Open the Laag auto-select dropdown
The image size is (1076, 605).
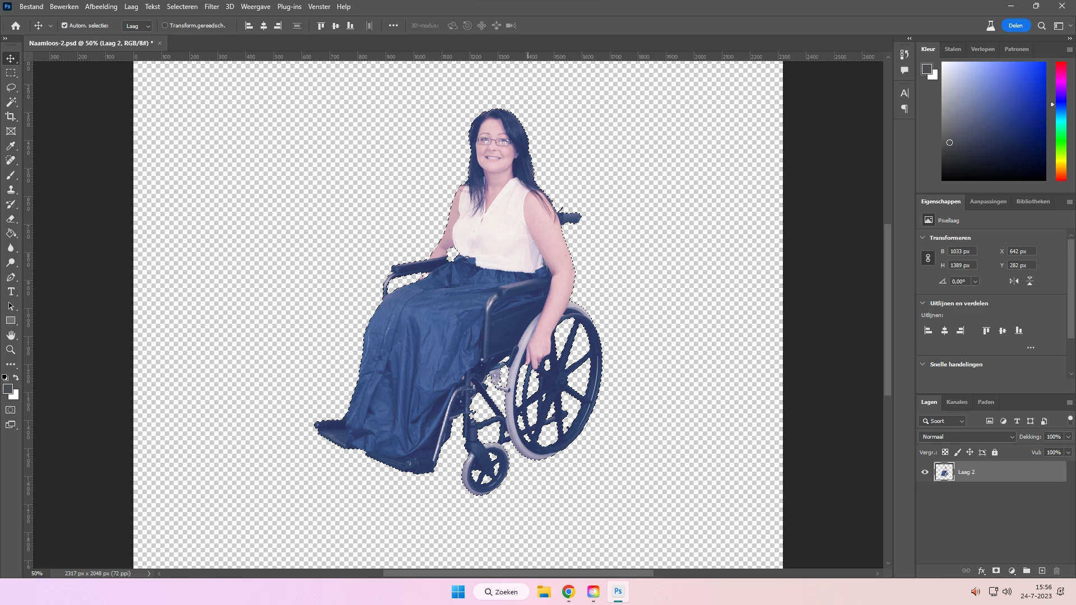tap(137, 26)
